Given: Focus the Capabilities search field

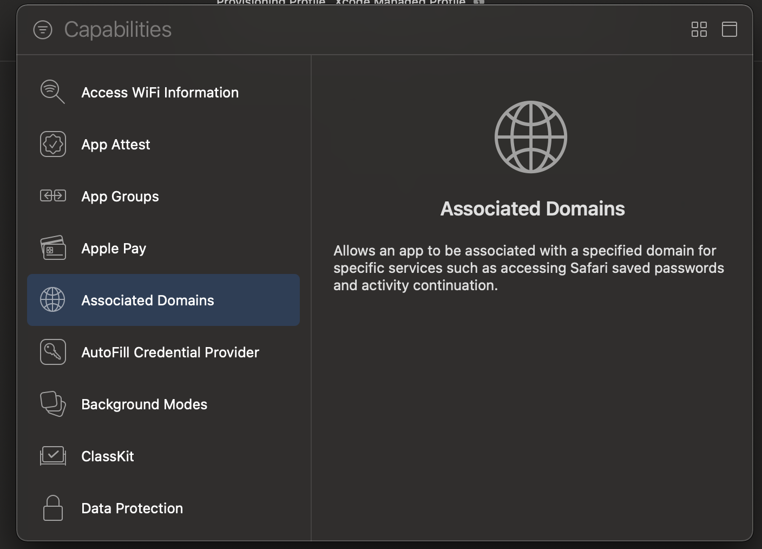Looking at the screenshot, I should click(x=117, y=30).
